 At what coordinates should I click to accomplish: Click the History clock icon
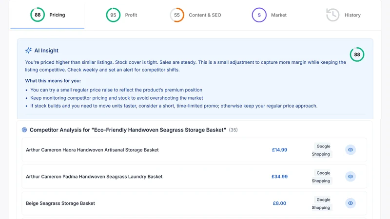tap(333, 15)
